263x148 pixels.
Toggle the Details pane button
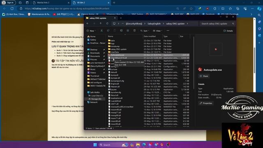point(228,31)
